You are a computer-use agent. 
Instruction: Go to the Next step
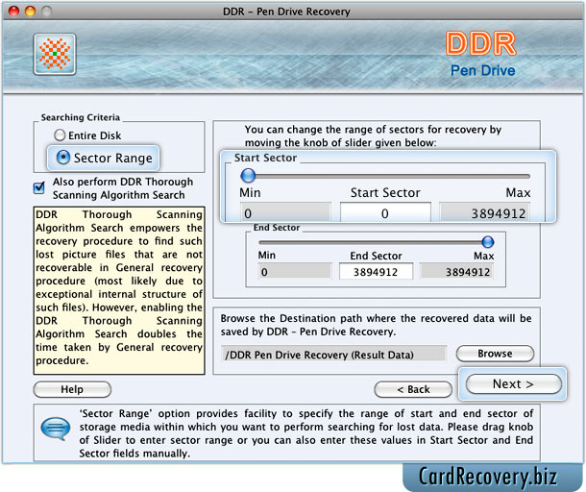point(514,384)
